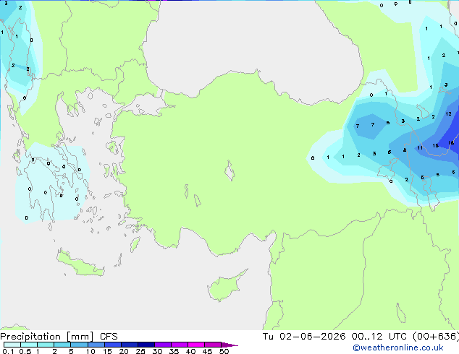Select the 2–5 mm legend swatch
The height and width of the screenshot is (354, 459).
(62, 345)
